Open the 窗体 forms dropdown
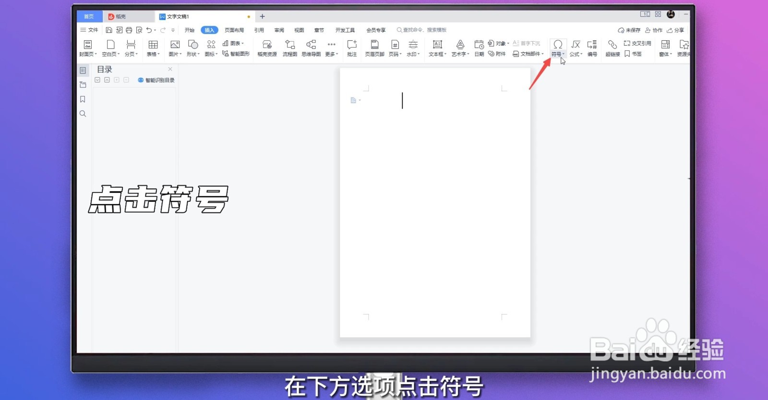Viewport: 768px width, 400px height. tap(665, 48)
